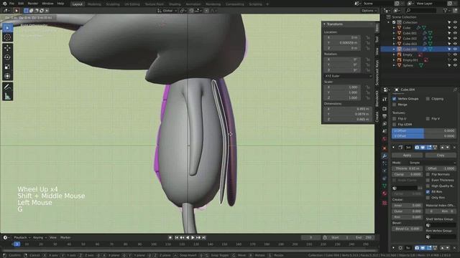Image resolution: width=460 pixels, height=258 pixels.
Task: Open the Particles properties tab icon
Action: [385, 163]
